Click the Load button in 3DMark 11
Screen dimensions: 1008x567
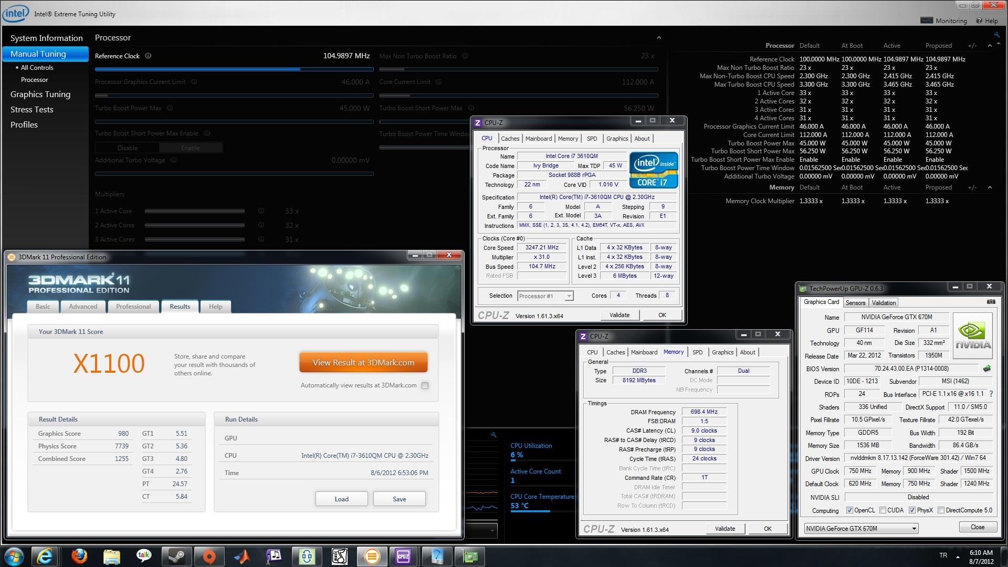click(x=341, y=499)
